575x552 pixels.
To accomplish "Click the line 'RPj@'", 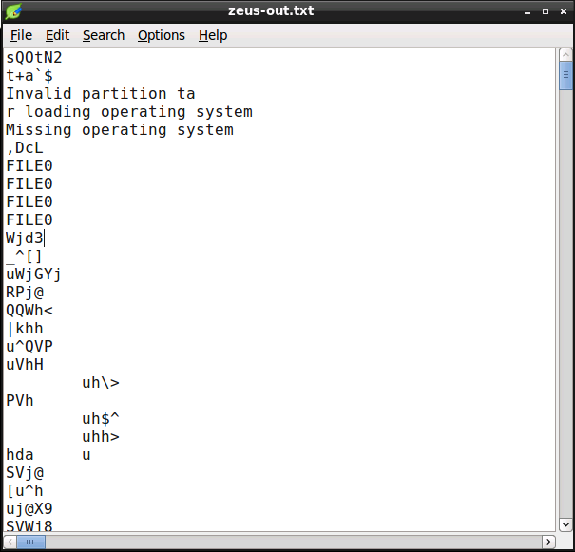I will (25, 293).
